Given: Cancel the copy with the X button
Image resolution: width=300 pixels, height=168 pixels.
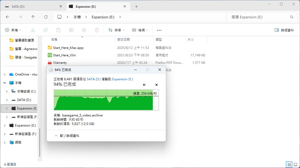Looking at the screenshot, I should point(157,85).
